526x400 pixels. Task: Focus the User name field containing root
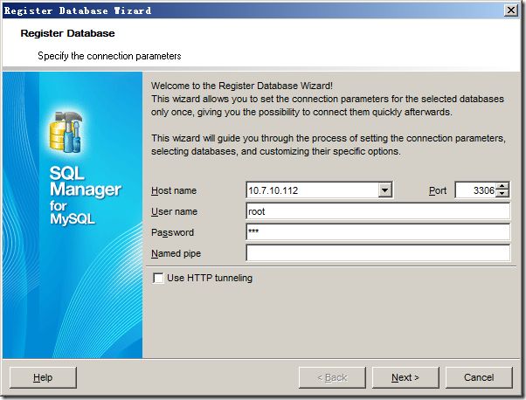coord(377,211)
